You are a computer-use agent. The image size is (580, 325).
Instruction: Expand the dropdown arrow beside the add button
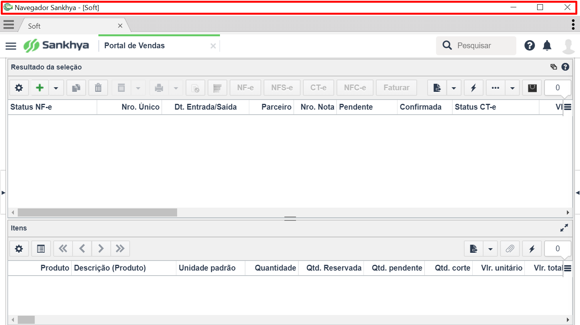click(56, 88)
